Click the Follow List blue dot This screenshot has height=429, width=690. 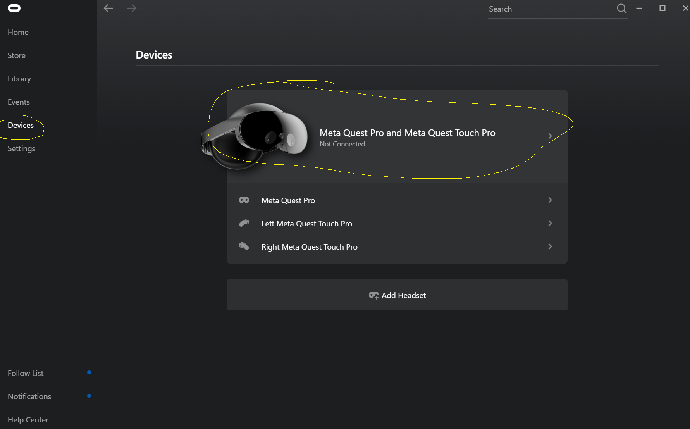click(89, 372)
